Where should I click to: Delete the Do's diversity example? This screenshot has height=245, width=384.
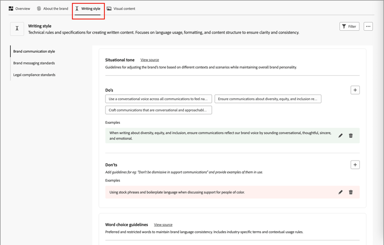pos(351,136)
